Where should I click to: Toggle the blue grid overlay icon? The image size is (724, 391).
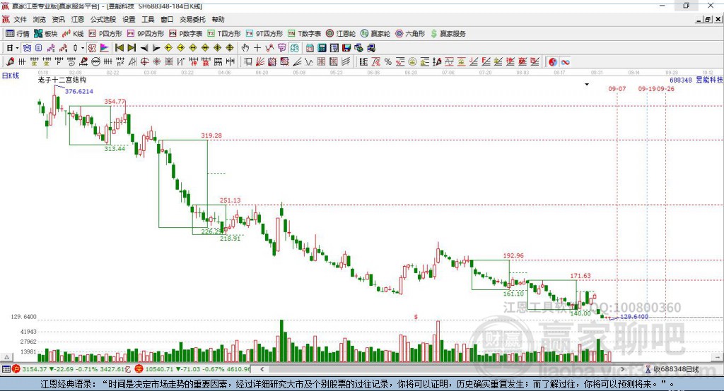(28, 48)
